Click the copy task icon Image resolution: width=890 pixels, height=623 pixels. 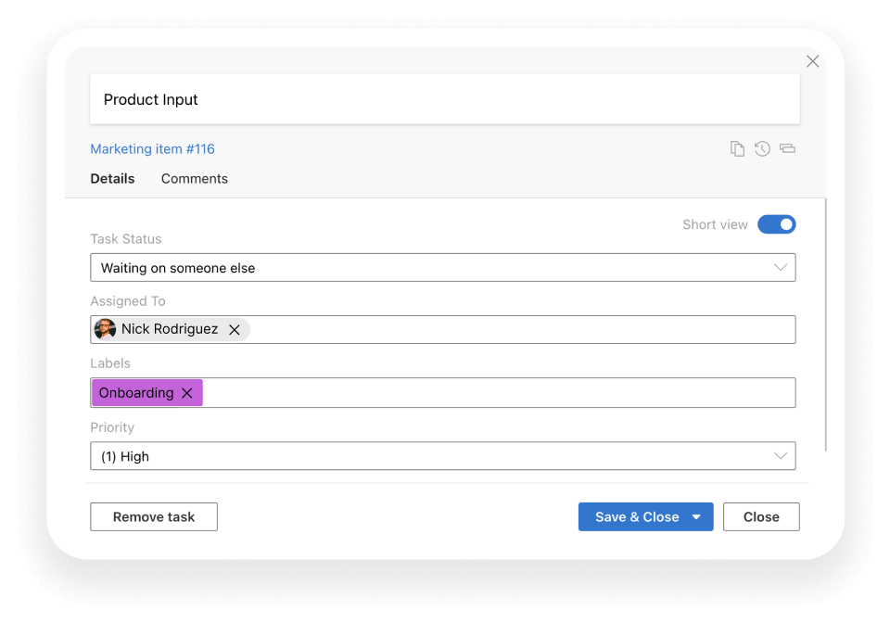(737, 148)
